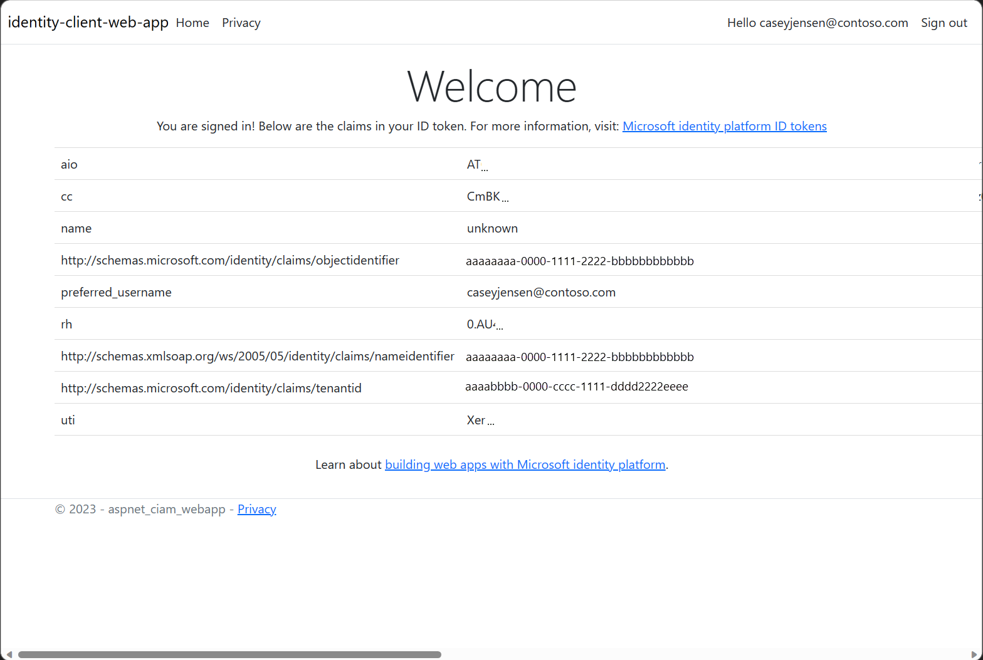This screenshot has height=660, width=983.
Task: Select the objectidentifier claim URL label
Action: [230, 260]
